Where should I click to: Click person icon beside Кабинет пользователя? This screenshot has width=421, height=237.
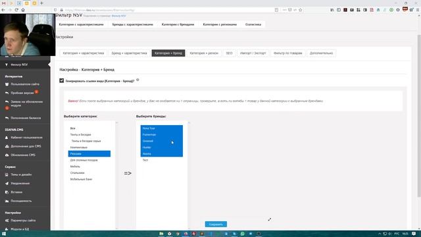click(7, 138)
